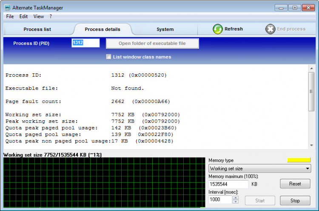Click the Stop button
The height and width of the screenshot is (211, 319).
295,201
